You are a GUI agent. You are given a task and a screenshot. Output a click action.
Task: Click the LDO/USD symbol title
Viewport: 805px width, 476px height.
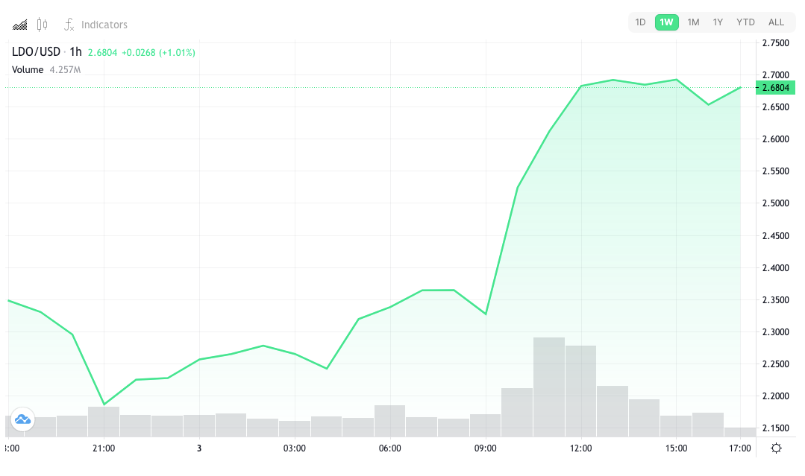pyautogui.click(x=36, y=51)
